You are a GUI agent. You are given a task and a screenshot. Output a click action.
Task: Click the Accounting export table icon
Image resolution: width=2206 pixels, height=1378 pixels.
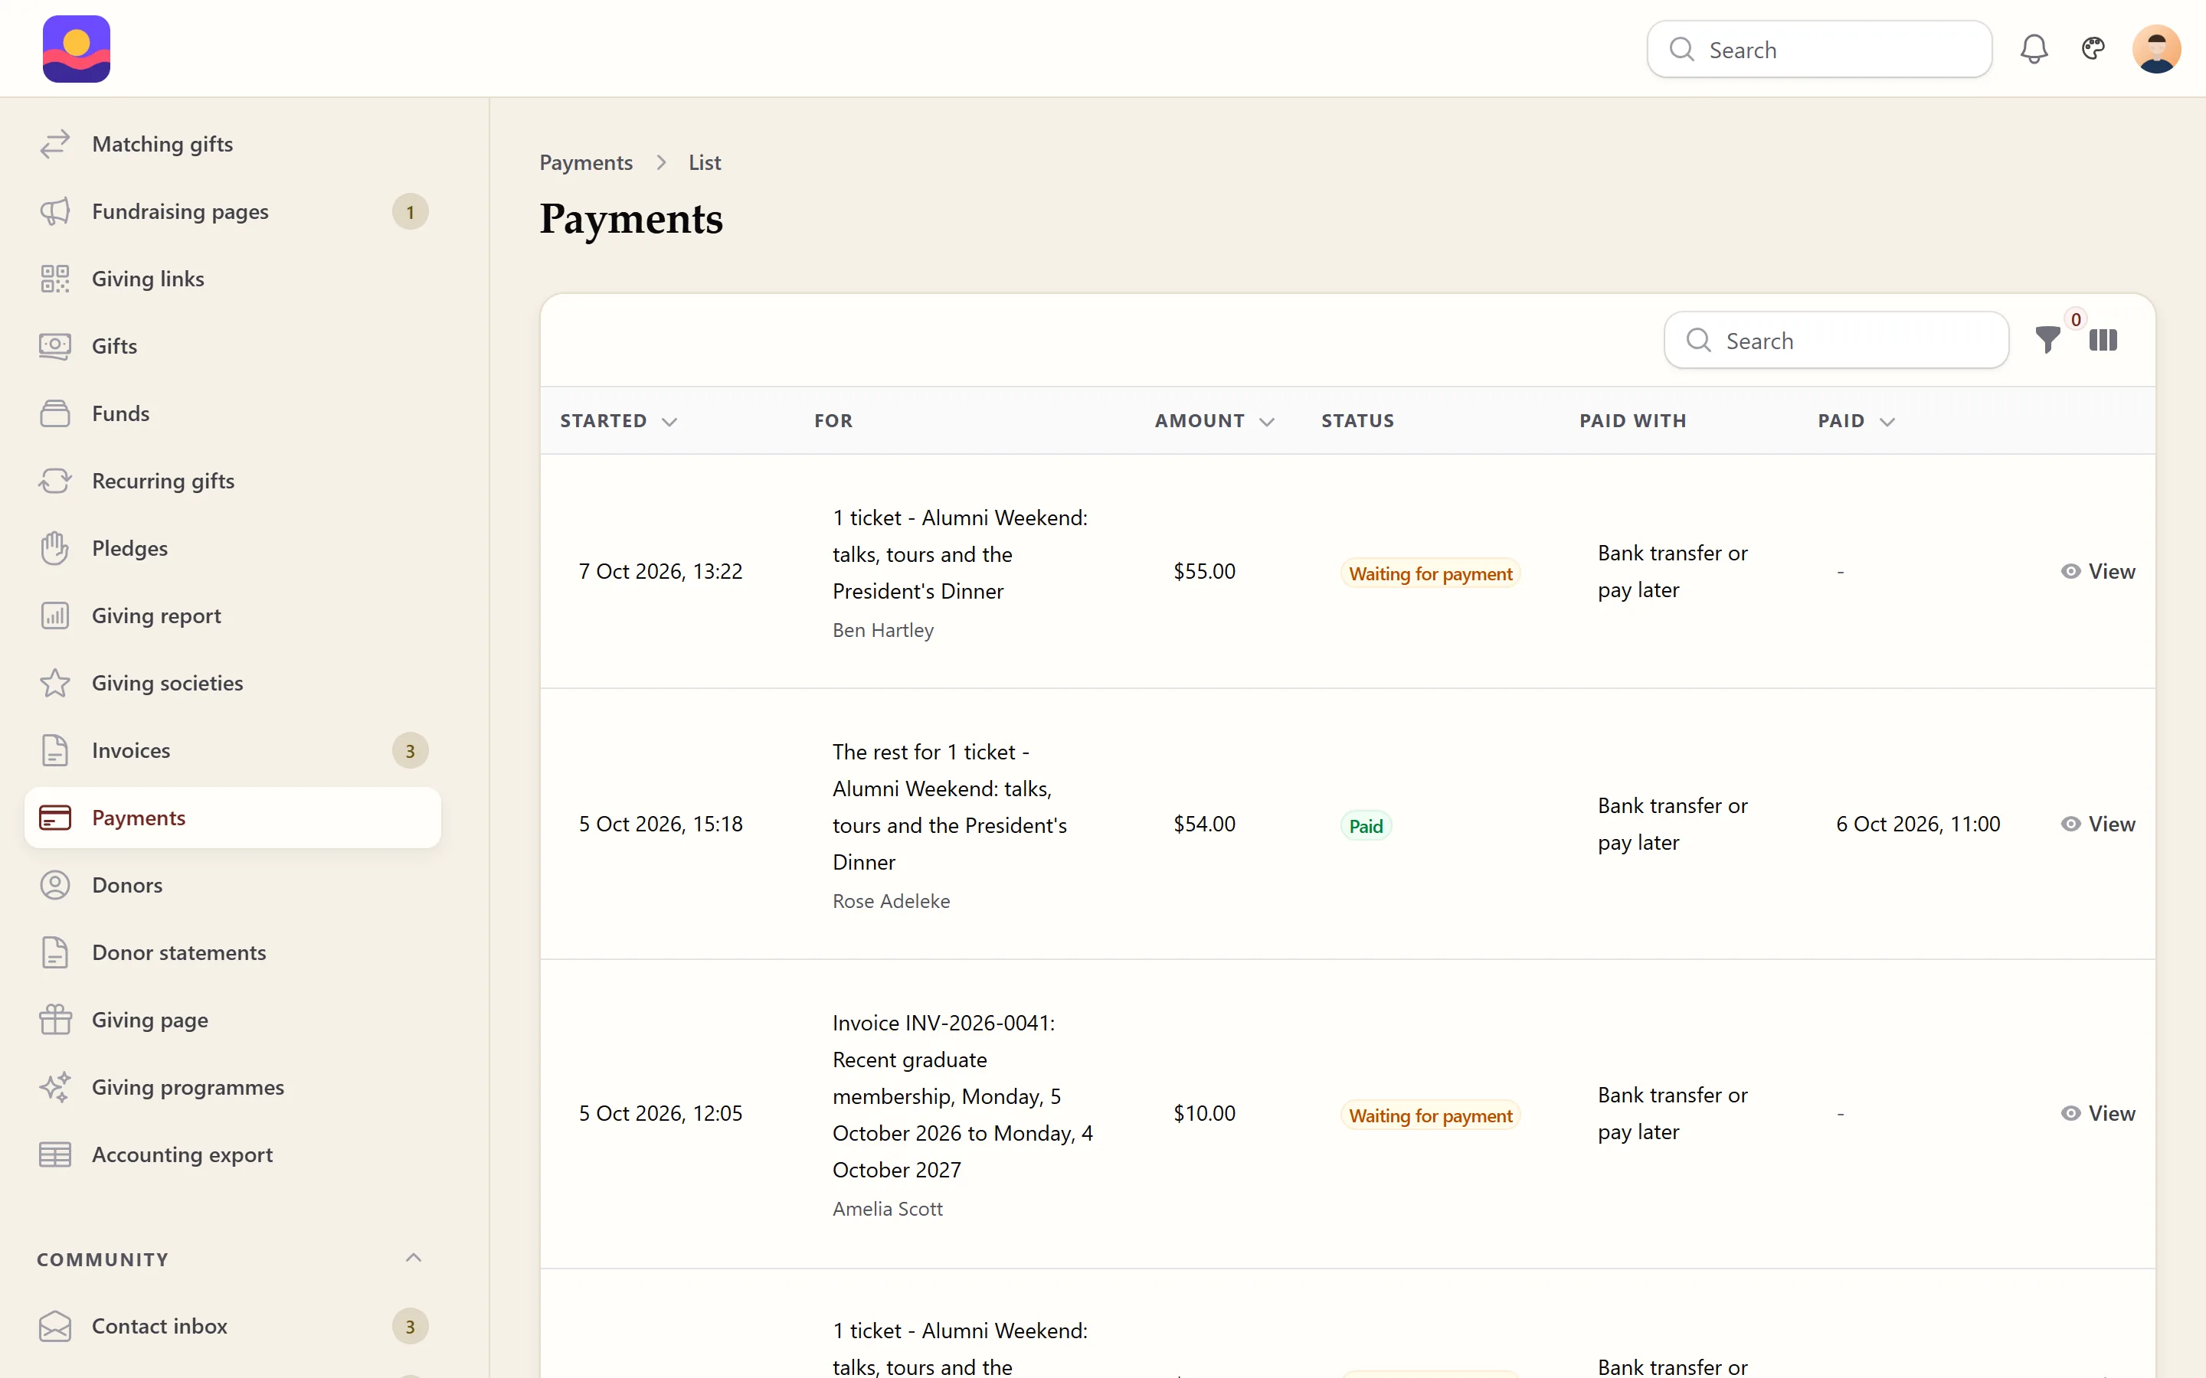54,1154
